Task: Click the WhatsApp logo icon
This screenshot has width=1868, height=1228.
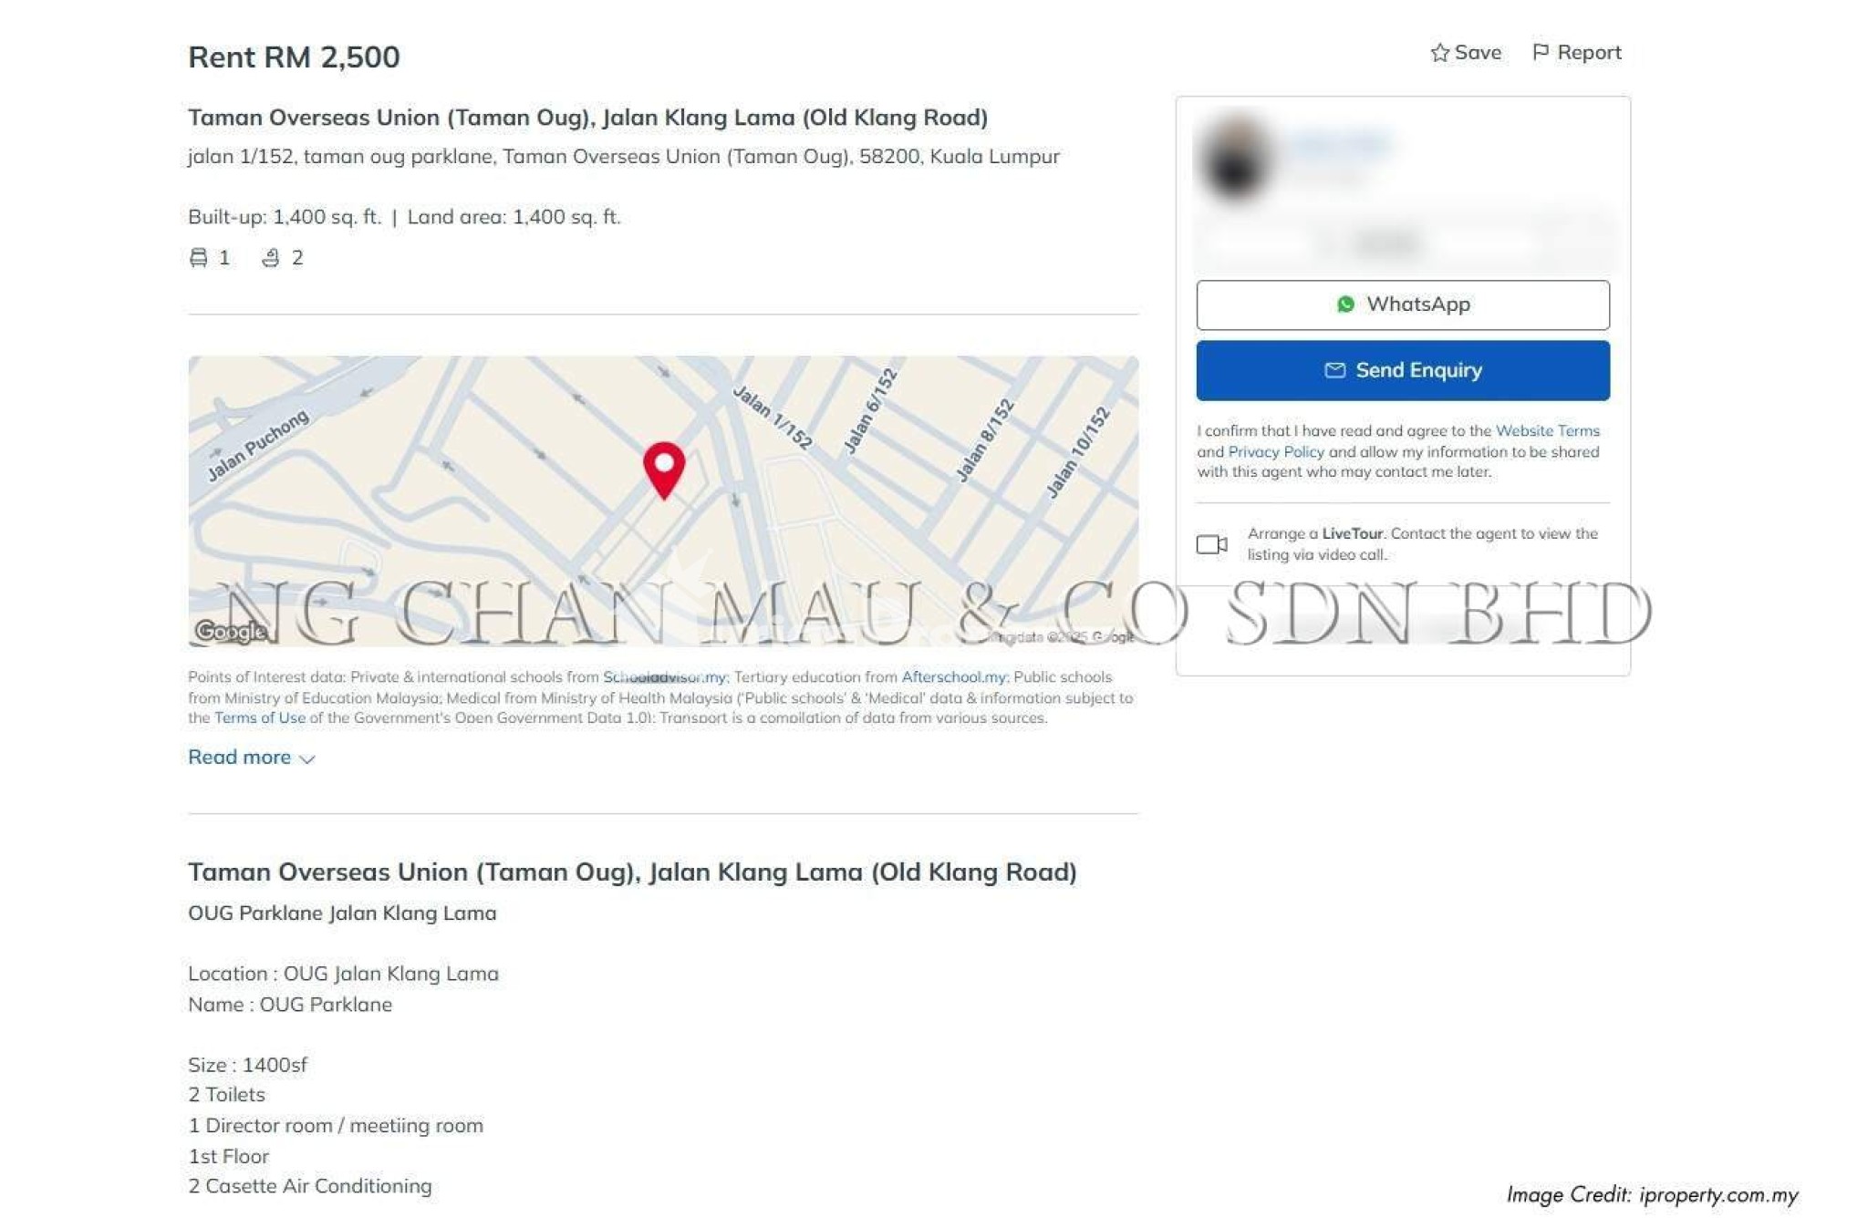Action: point(1345,304)
